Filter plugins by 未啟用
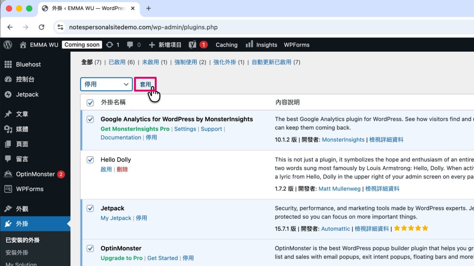 (150, 62)
